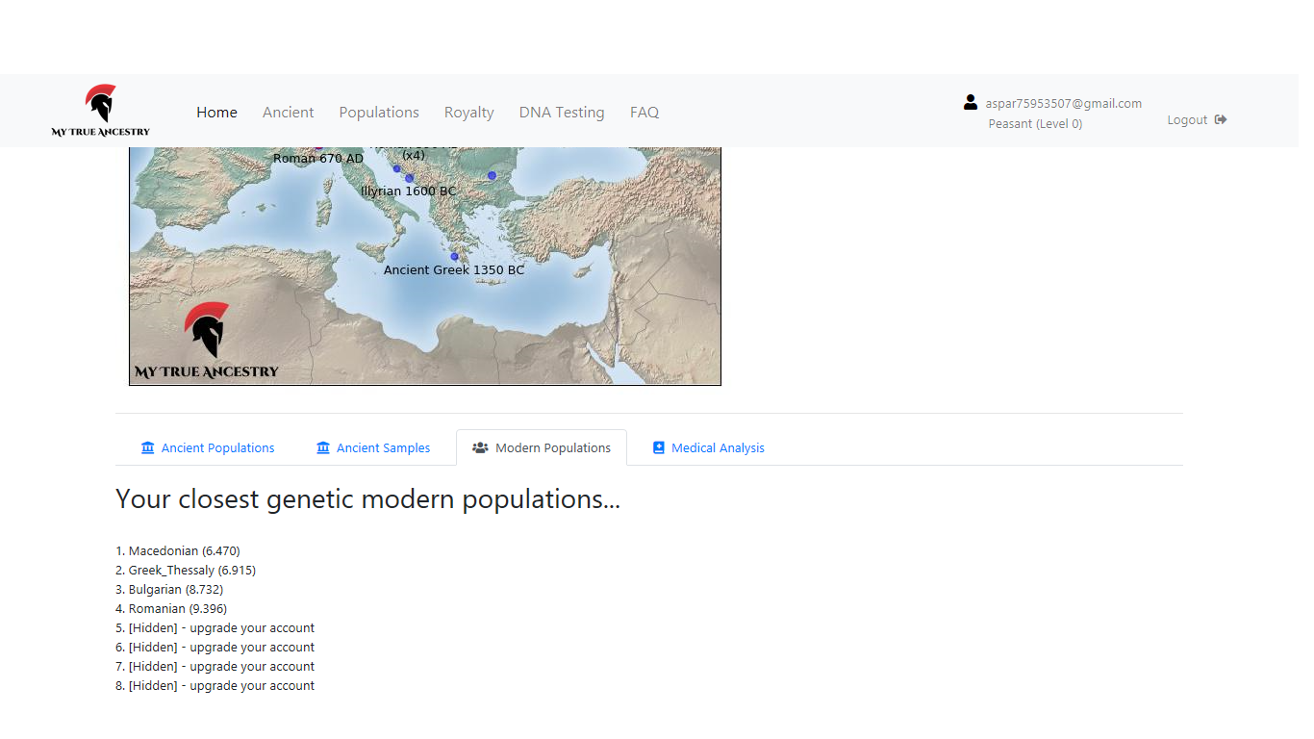This screenshot has height=739, width=1314.
Task: Open the FAQ page
Action: click(644, 112)
